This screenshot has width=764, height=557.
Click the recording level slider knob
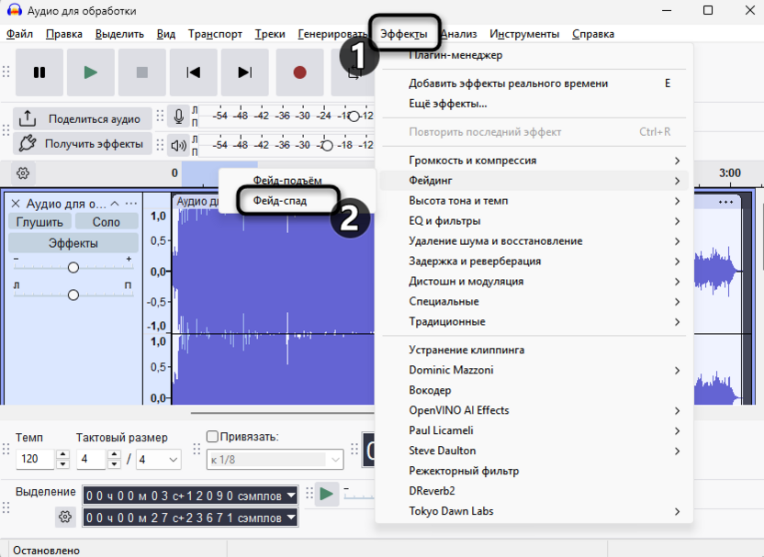[354, 117]
